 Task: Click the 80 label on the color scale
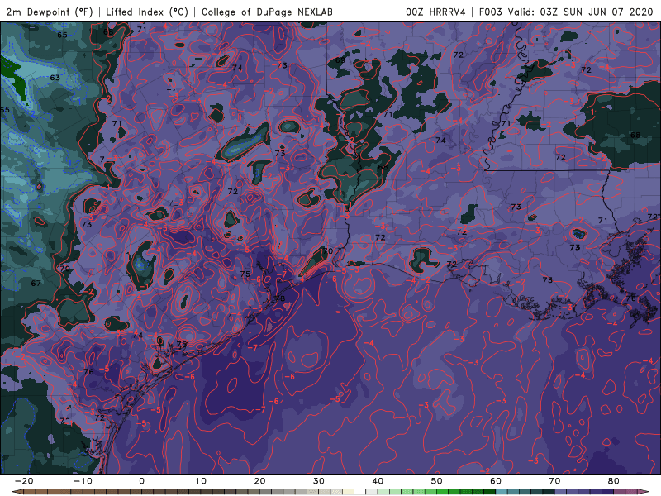[614, 481]
